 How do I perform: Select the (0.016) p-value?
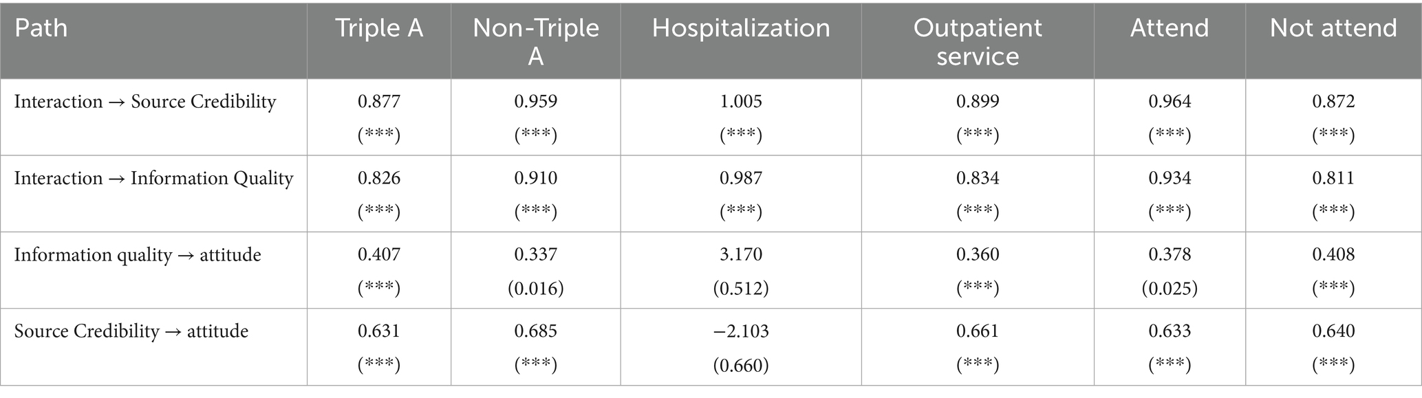[535, 288]
